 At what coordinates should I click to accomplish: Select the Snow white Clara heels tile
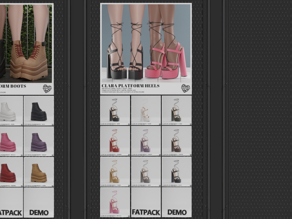146,110
